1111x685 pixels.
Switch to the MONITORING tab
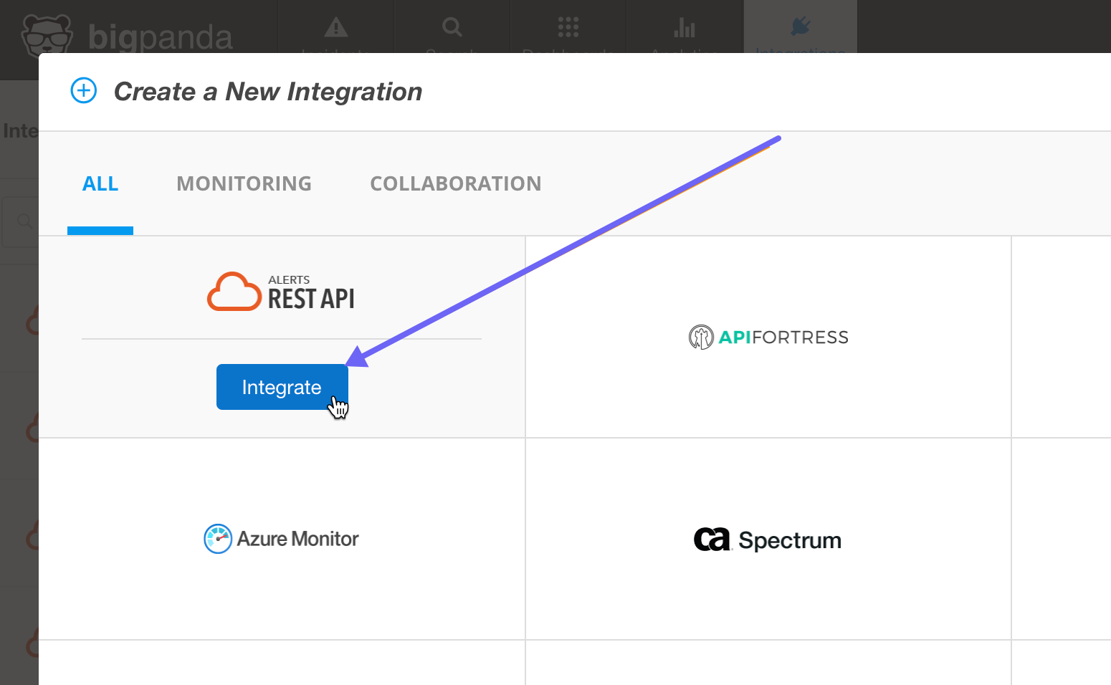pos(244,183)
